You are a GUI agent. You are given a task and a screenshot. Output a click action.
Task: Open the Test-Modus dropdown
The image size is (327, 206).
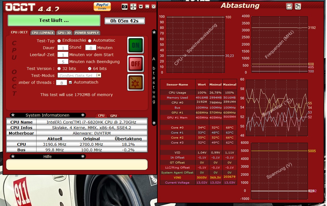[x=99, y=75]
